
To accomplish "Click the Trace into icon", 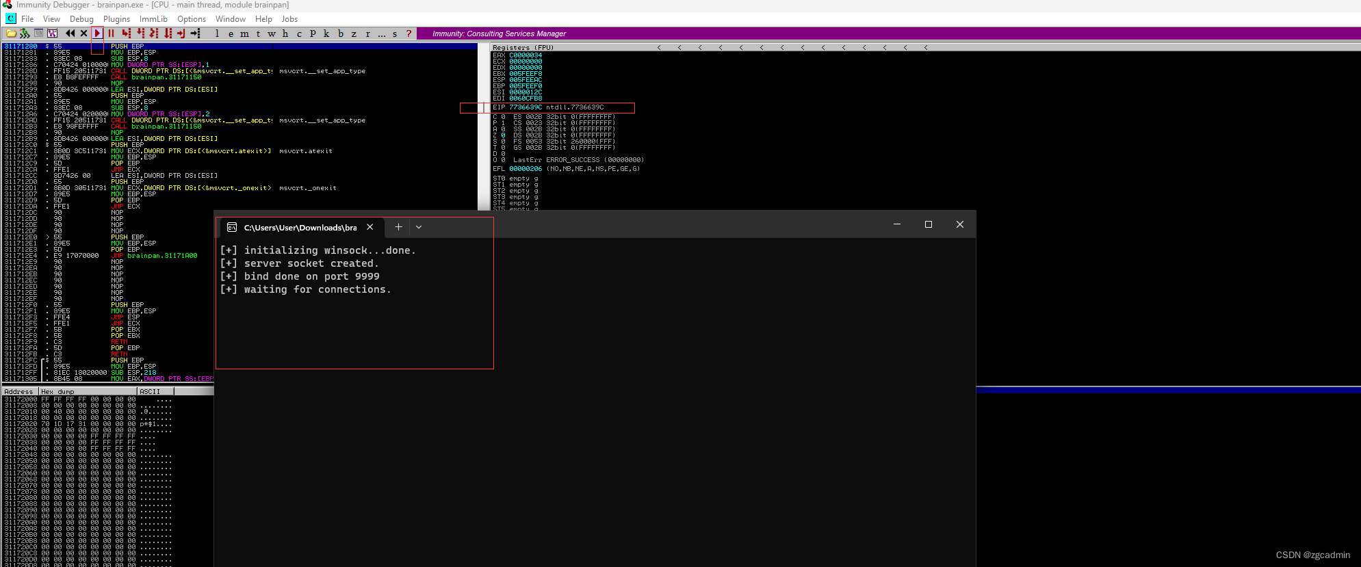I will tap(154, 33).
